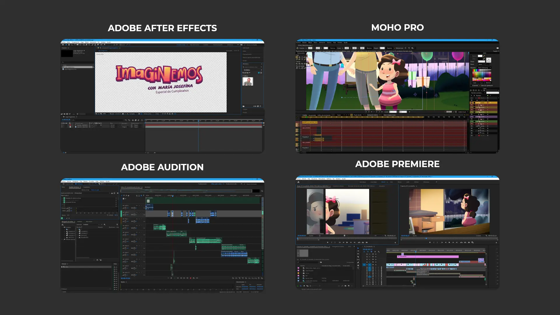Pick the Razor tool in Premiere tools panel

click(358, 257)
